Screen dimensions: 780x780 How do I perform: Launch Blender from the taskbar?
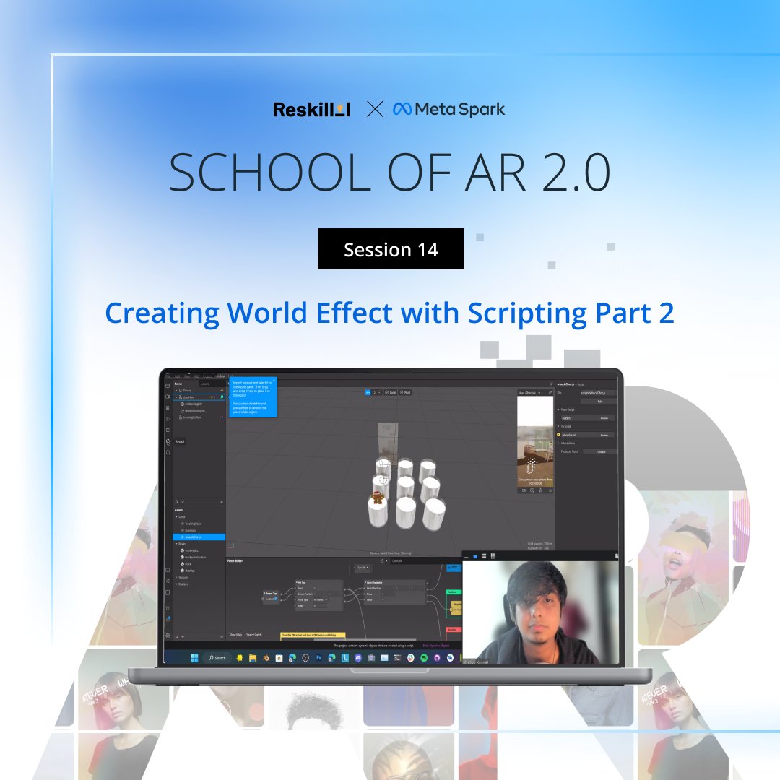click(266, 658)
